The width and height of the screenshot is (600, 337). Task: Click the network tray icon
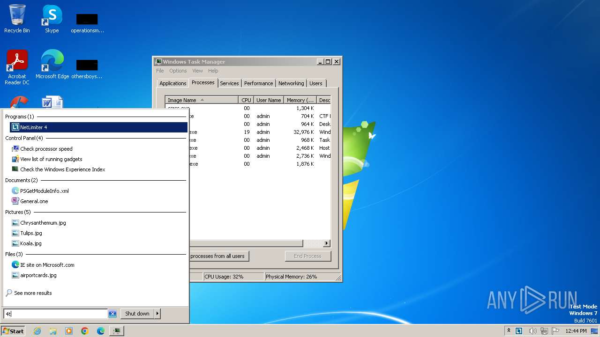click(545, 331)
